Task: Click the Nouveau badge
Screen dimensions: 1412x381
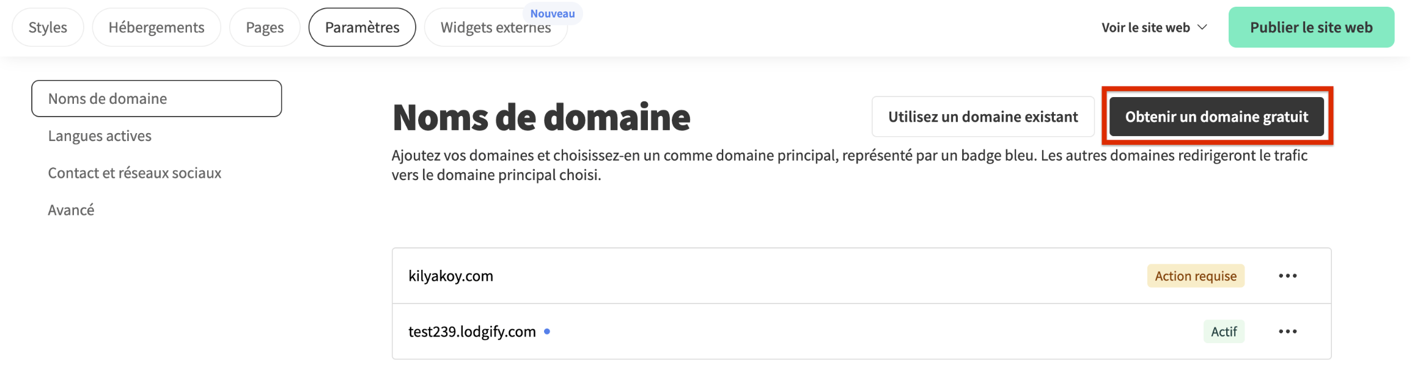Action: point(553,13)
